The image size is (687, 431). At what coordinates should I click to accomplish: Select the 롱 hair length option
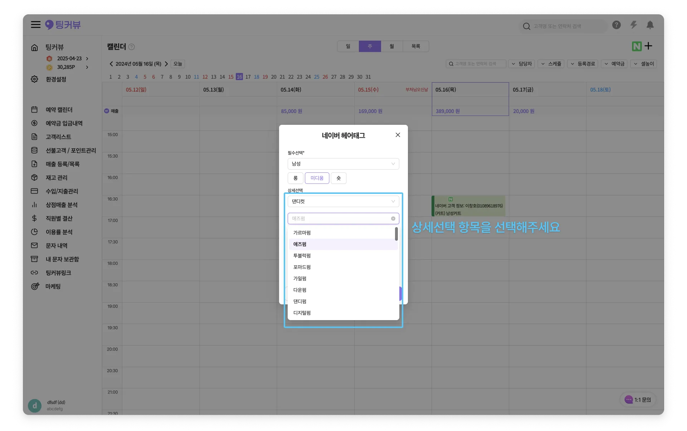click(x=296, y=178)
